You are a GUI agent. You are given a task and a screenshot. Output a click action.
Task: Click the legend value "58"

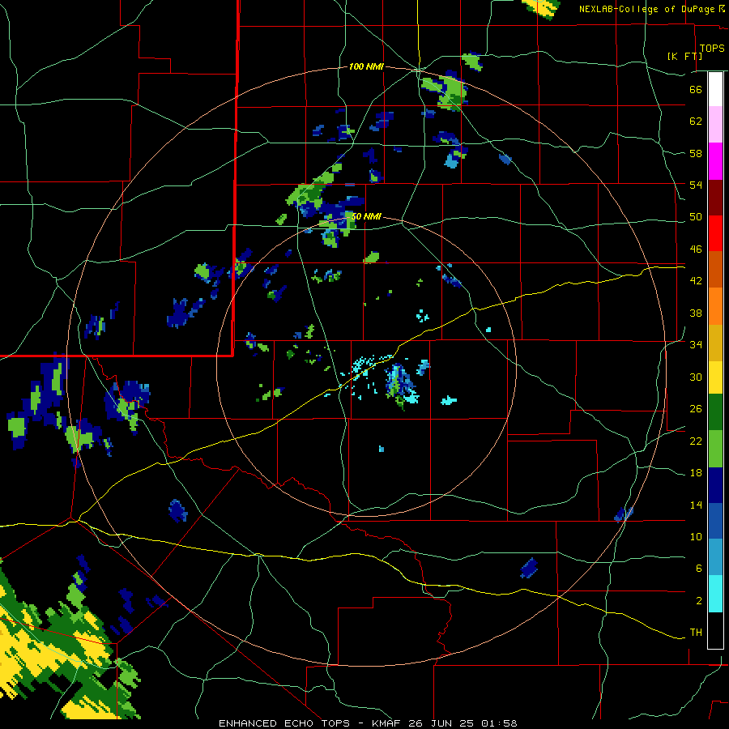696,153
